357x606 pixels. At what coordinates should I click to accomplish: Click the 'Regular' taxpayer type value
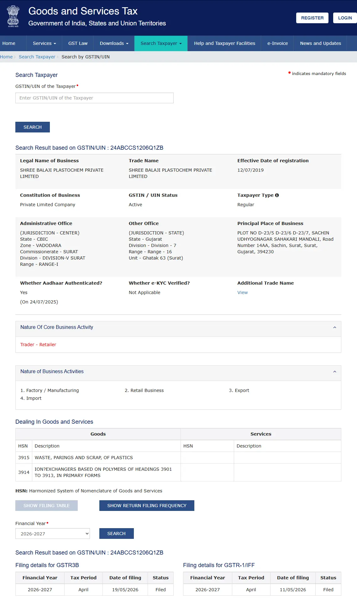(x=246, y=205)
